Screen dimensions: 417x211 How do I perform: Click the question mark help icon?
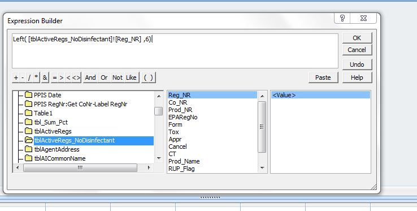pyautogui.click(x=342, y=18)
